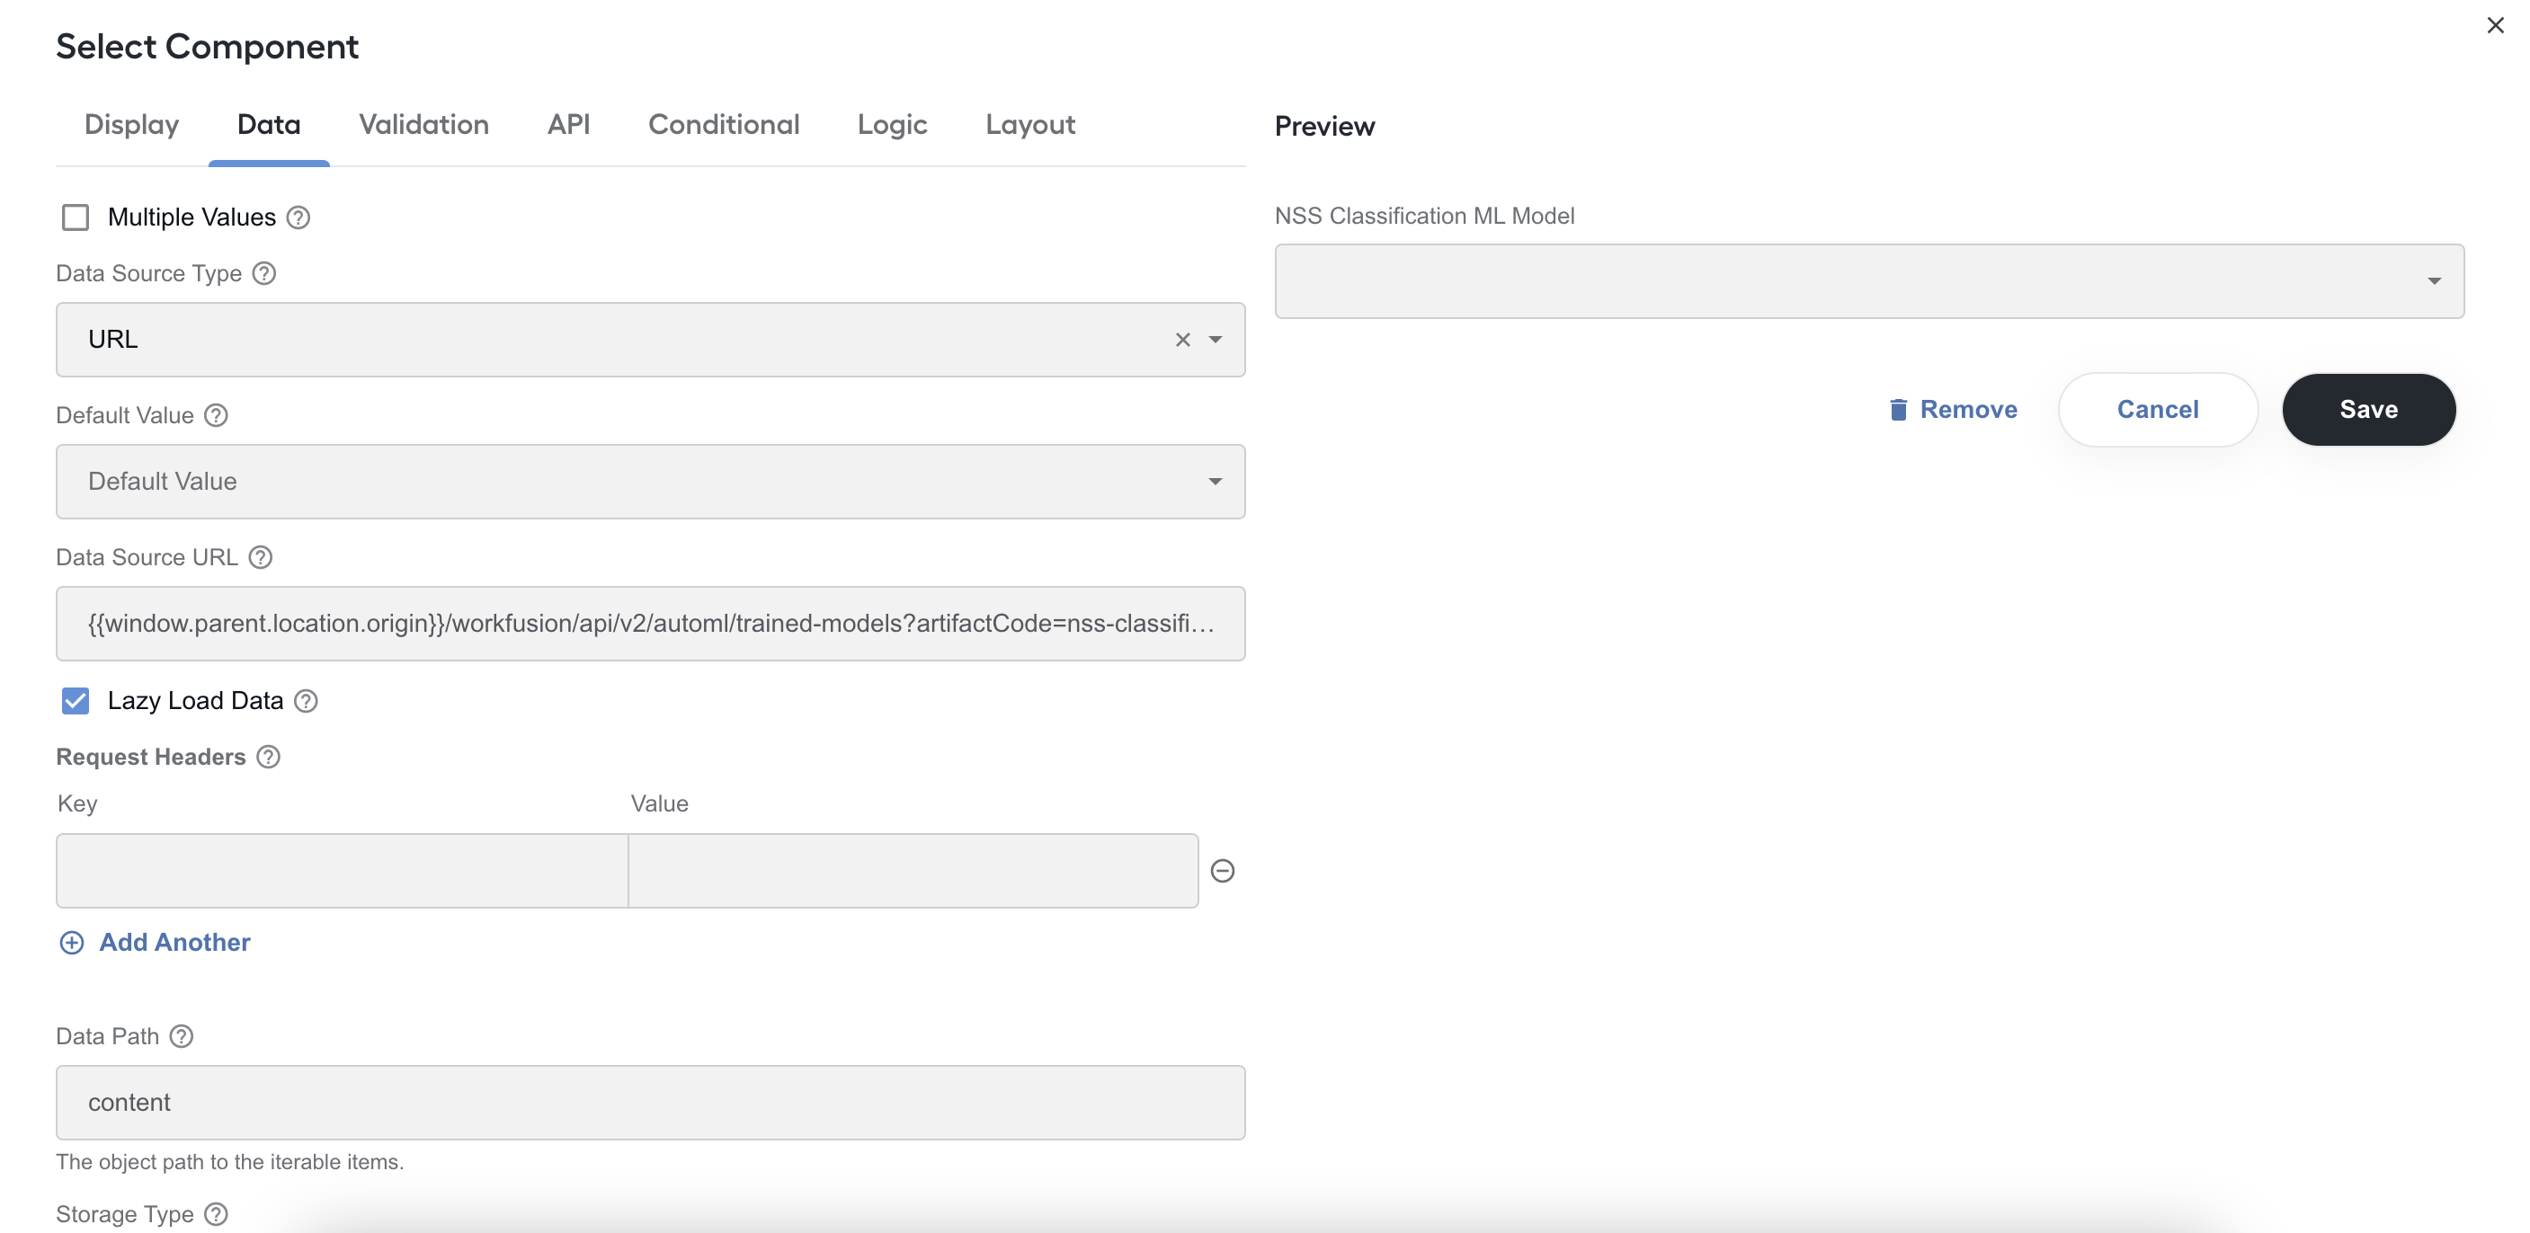2530x1233 pixels.
Task: Click the request header Key input
Action: 342,871
